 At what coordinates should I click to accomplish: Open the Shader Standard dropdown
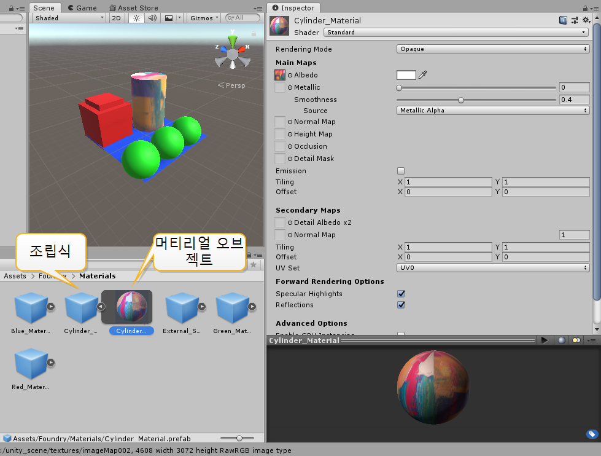456,32
